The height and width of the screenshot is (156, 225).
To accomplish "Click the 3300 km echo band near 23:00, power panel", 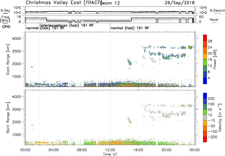I will [190, 47].
